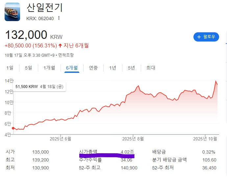Click the 산일전기 company logo thumbnail
Image resolution: width=227 pixels, height=177 pixels.
pyautogui.click(x=13, y=12)
